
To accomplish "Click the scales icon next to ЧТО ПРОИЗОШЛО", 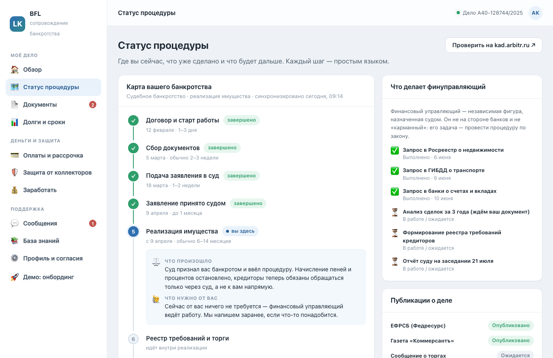I will [x=156, y=262].
